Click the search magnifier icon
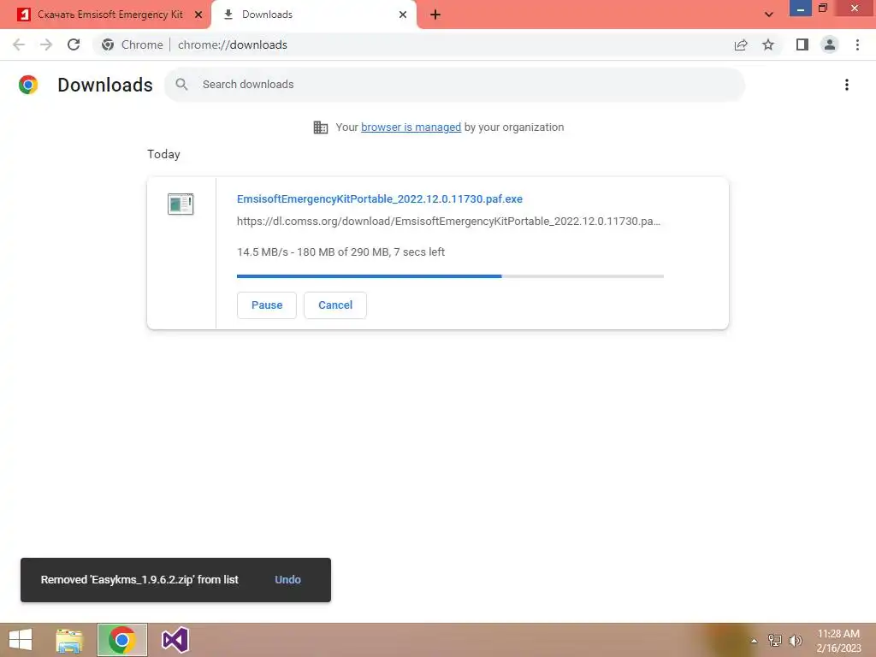Viewport: 876px width, 657px height. coord(181,85)
